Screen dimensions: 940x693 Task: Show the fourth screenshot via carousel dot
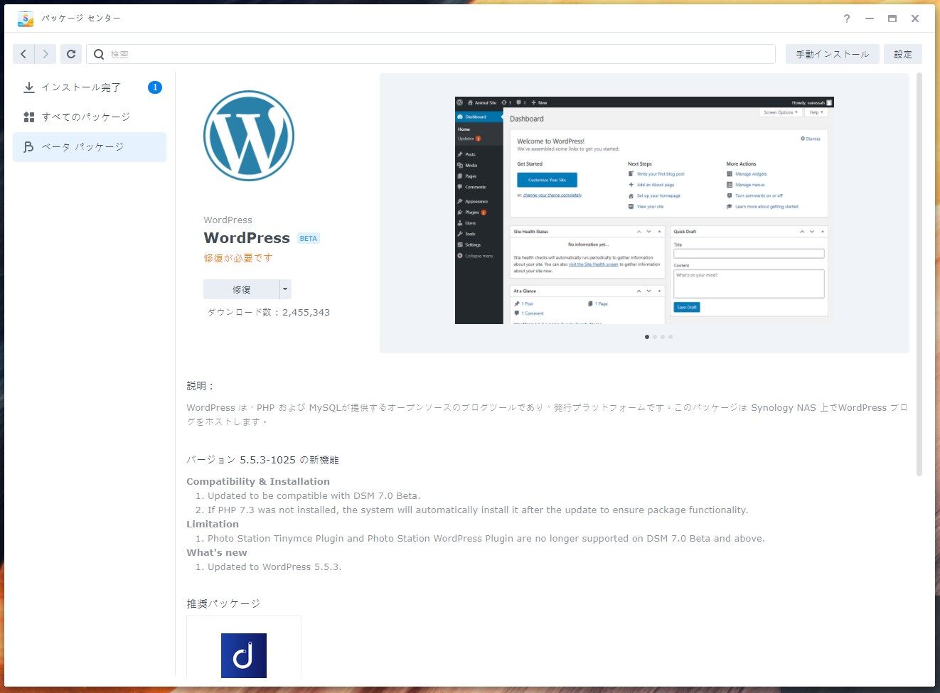(x=671, y=337)
